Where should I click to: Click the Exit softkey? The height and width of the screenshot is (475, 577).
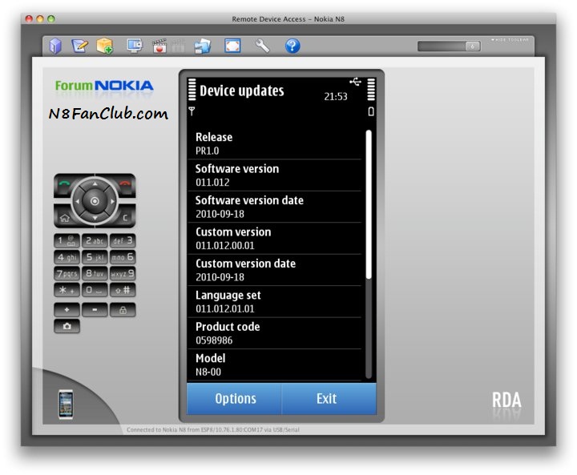point(329,399)
